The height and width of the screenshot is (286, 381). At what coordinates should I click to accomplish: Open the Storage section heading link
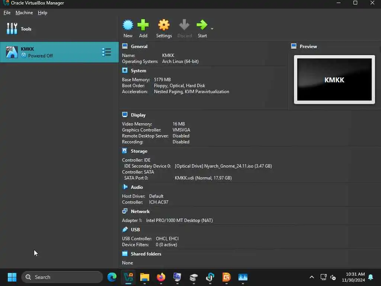139,151
